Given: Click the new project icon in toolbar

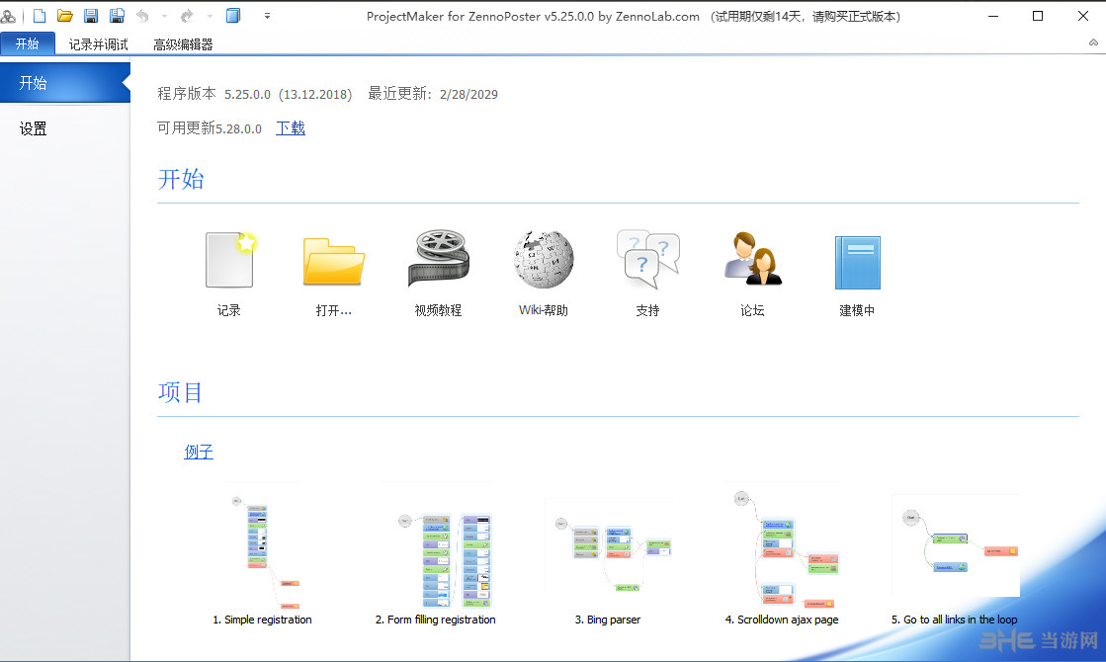Looking at the screenshot, I should 40,16.
